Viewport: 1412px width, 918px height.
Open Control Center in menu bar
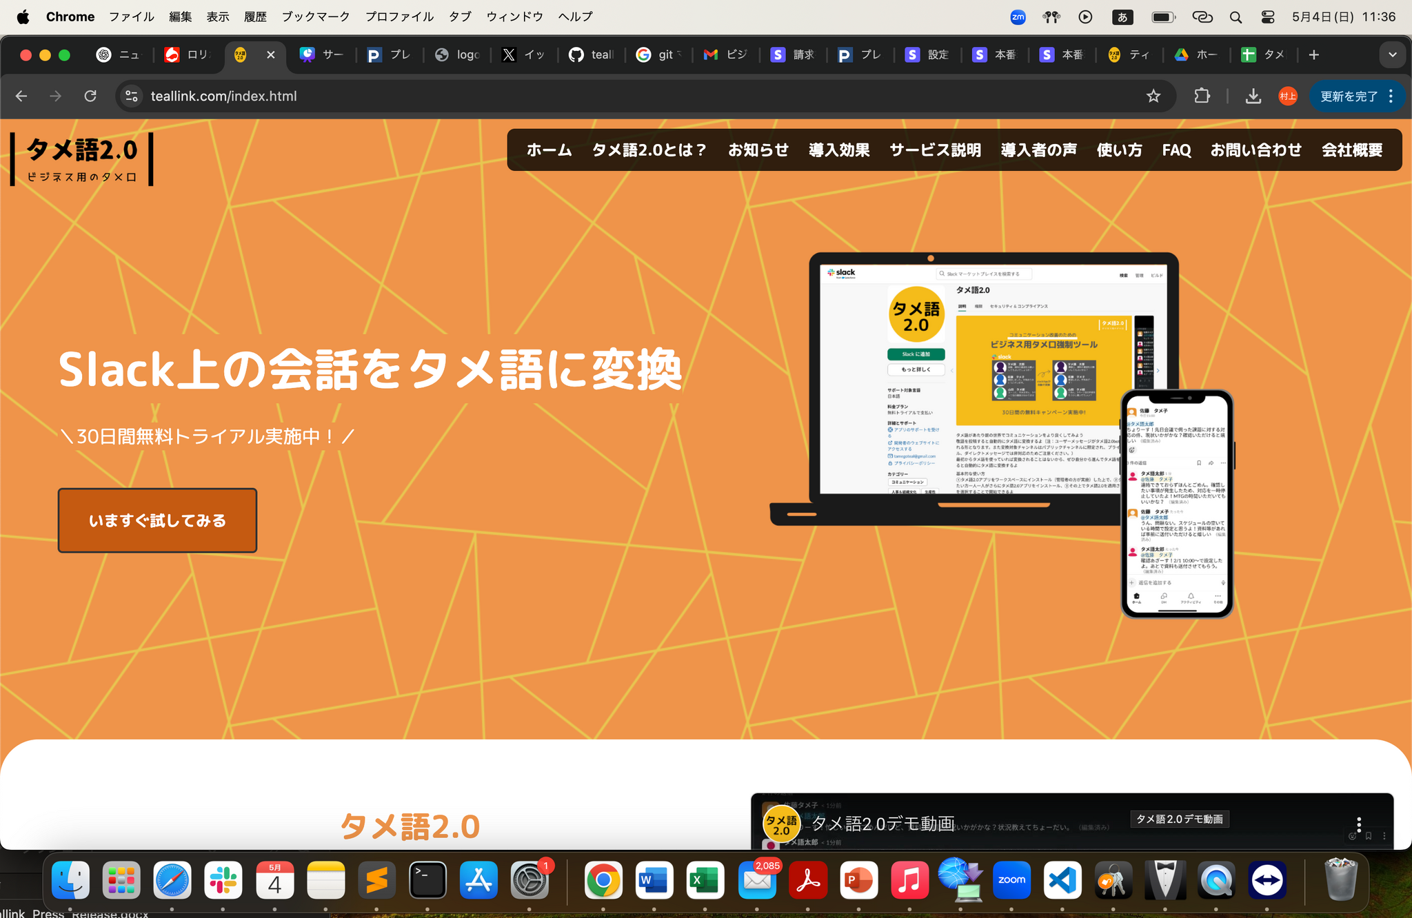[x=1268, y=17]
